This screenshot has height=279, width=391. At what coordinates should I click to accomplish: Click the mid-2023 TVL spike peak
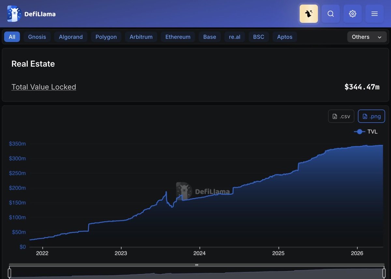(x=166, y=192)
